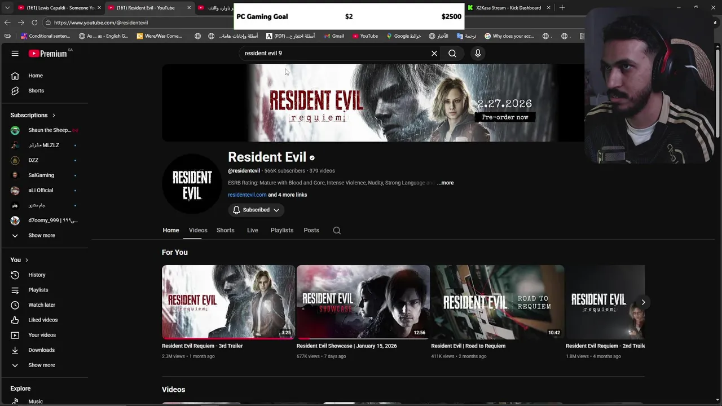Clear the search box with the X

tap(434, 54)
